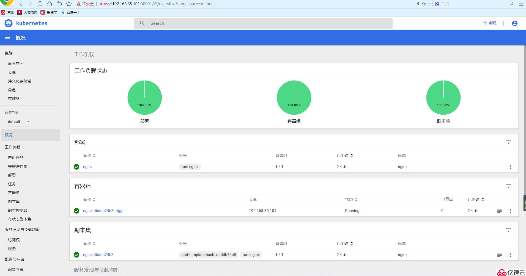Sort 容器组 table by 已创建
Image resolution: width=526 pixels, height=276 pixels.
tap(476, 199)
